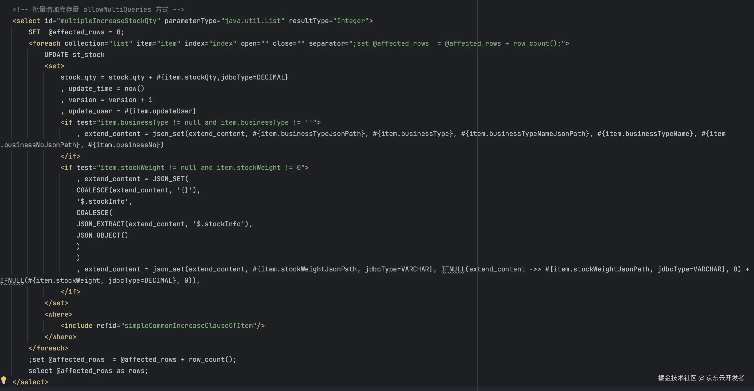Click the opening foreach tag name
The image size is (754, 391).
(x=46, y=43)
